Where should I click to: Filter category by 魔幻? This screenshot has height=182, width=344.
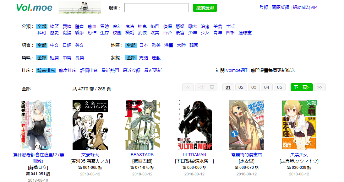(x=117, y=26)
